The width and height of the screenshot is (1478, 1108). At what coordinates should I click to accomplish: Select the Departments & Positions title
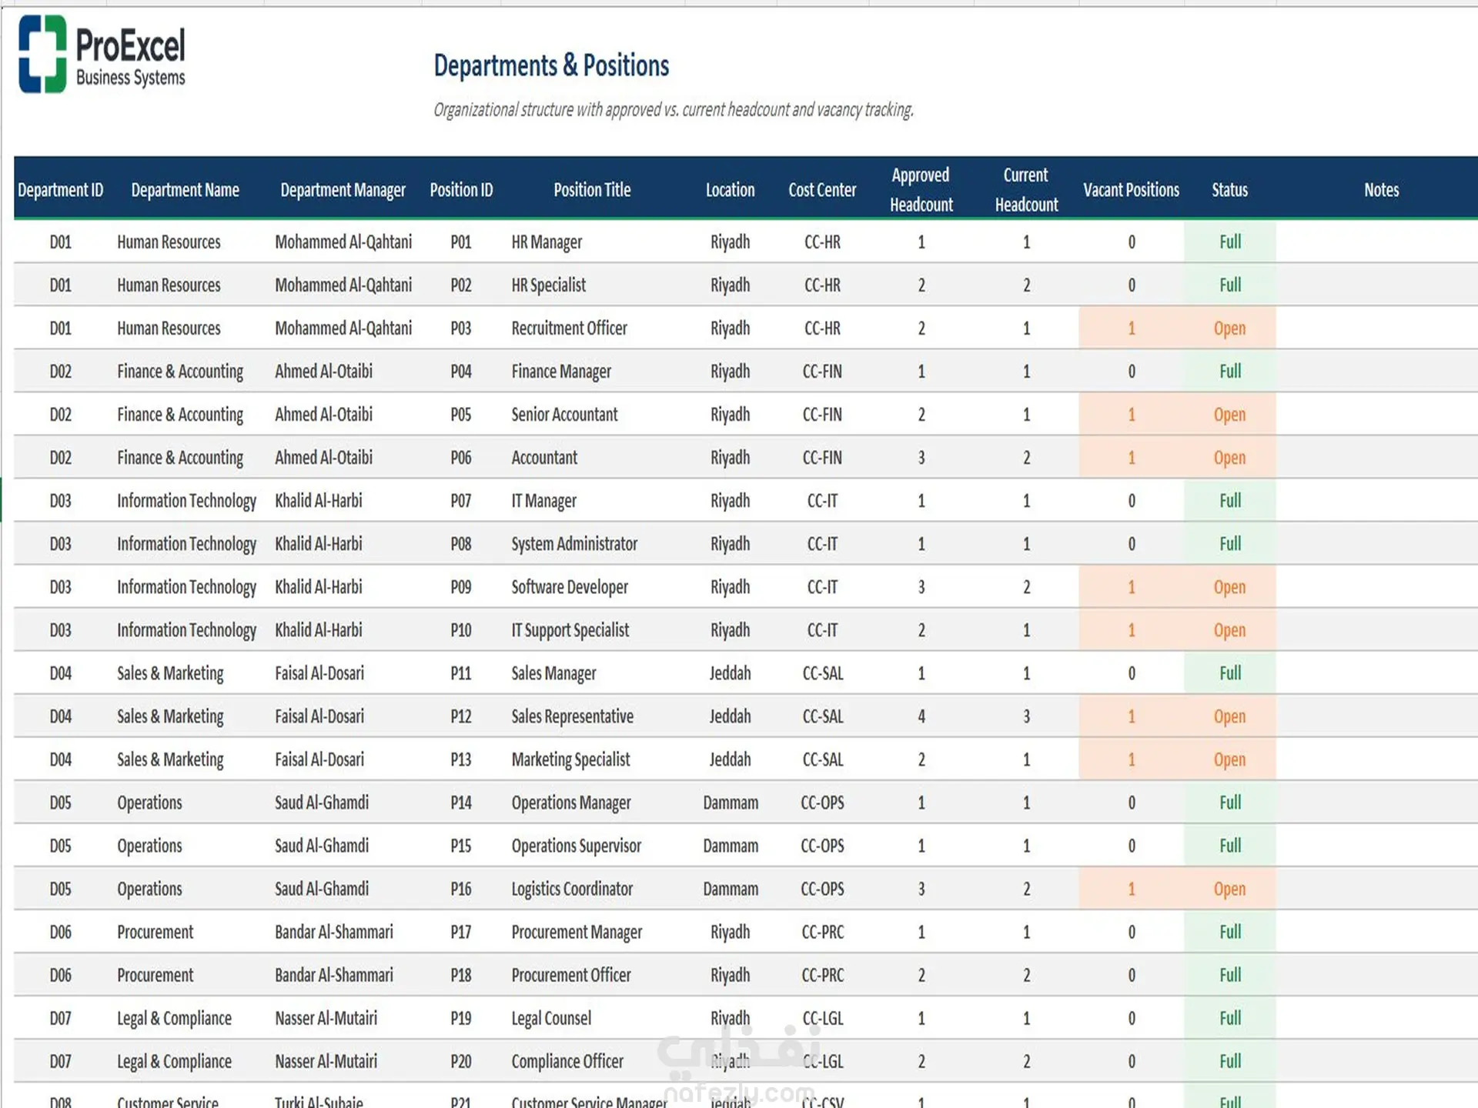(x=551, y=65)
